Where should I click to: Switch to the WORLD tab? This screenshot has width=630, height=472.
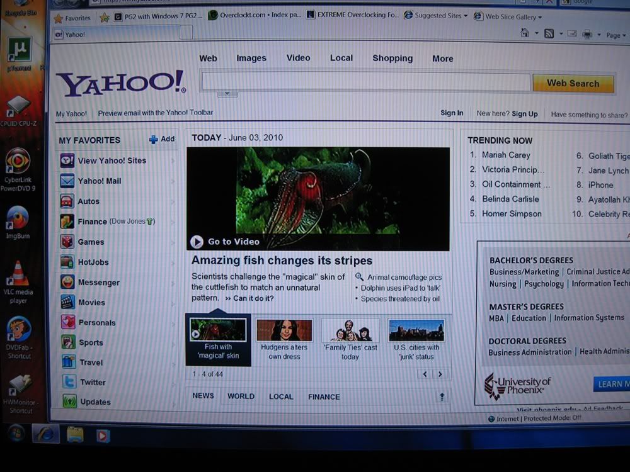click(241, 396)
